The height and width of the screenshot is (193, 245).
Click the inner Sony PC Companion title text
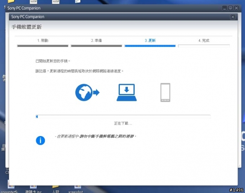coord(28,17)
